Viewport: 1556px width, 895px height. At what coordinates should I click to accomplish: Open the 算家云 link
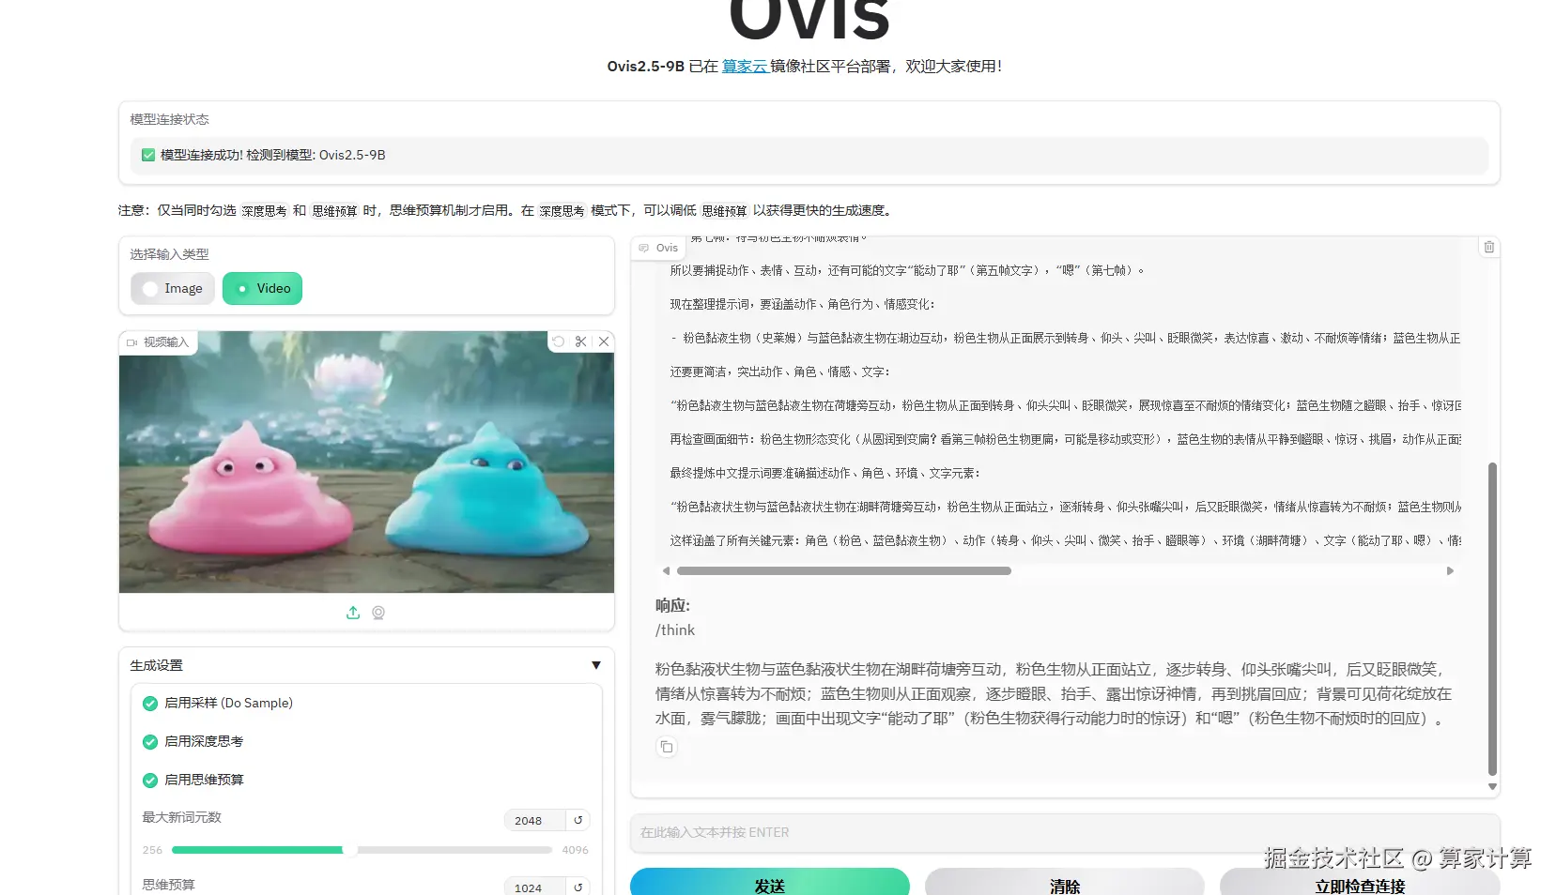745,67
